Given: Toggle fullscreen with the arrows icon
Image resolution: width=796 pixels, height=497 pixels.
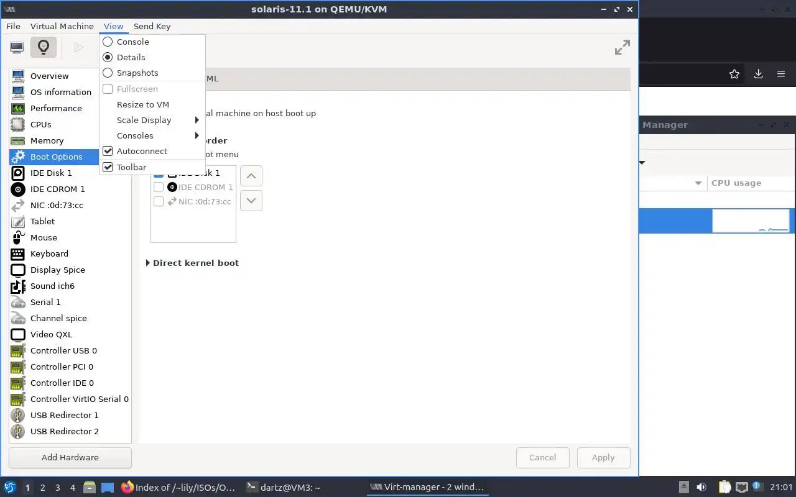Looking at the screenshot, I should [x=622, y=47].
